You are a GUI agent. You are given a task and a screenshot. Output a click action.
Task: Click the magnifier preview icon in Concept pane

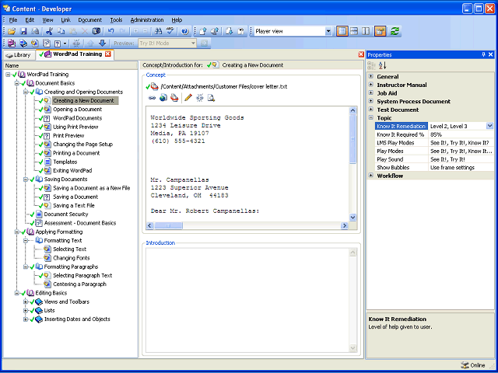211,98
